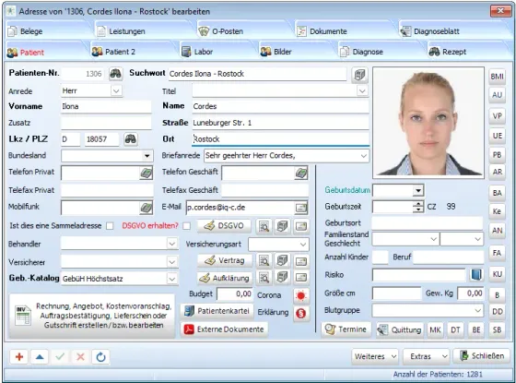Click the patient photo thumbnail
Viewport: 516px width, 383px height.
(x=428, y=123)
